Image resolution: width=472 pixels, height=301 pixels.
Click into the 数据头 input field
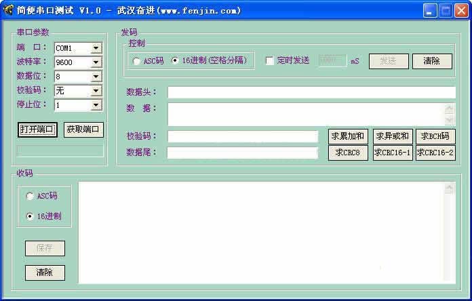click(x=311, y=92)
